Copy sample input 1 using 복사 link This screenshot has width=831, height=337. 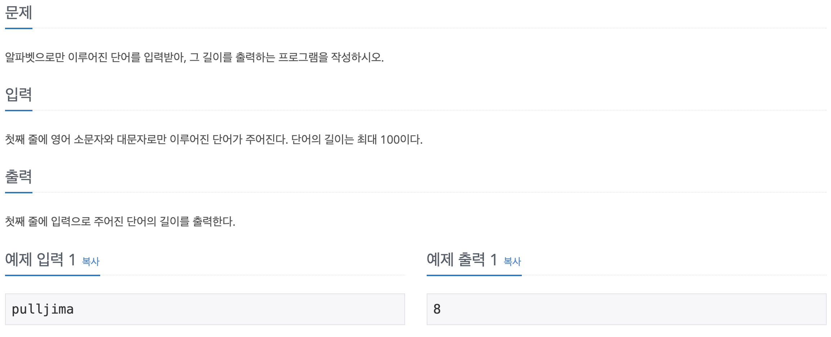(91, 261)
